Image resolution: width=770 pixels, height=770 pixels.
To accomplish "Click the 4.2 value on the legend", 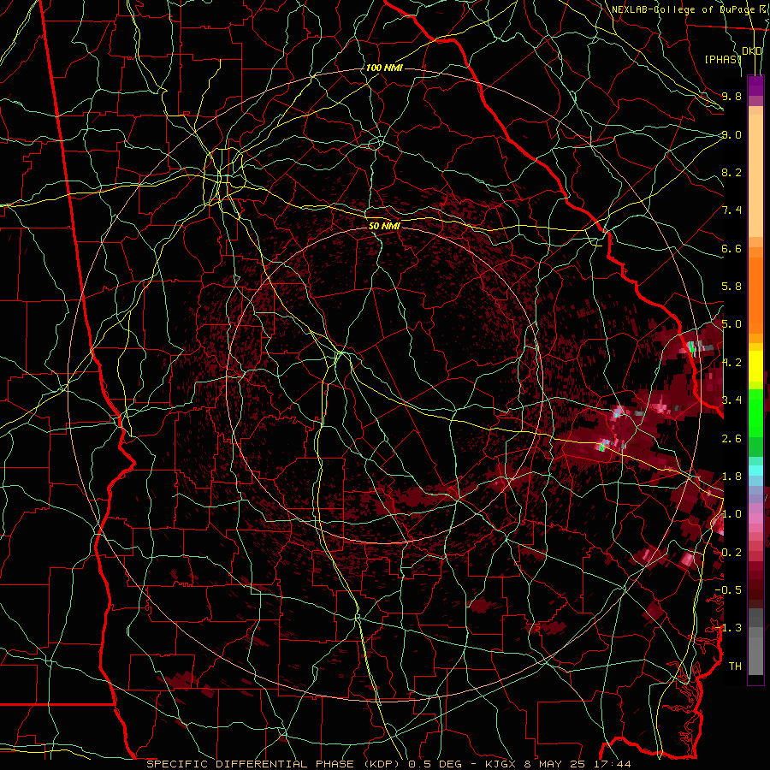I will 731,363.
